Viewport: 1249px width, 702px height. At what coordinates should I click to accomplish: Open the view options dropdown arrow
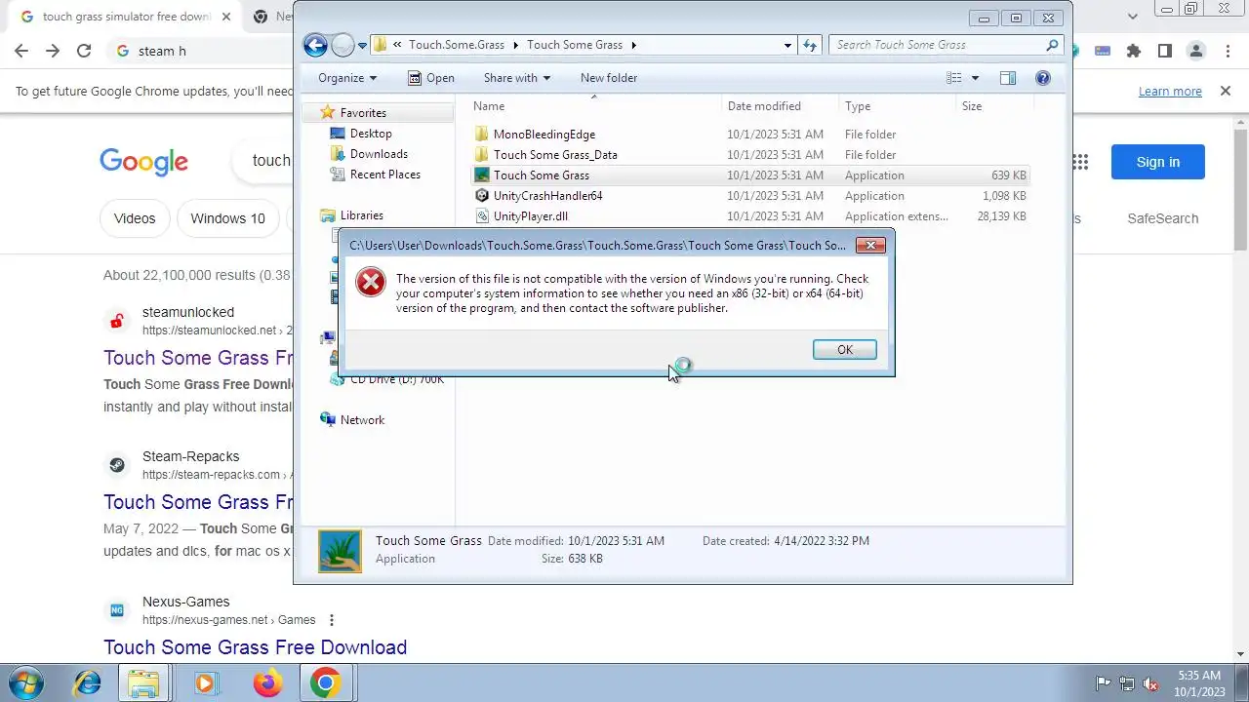coord(974,78)
